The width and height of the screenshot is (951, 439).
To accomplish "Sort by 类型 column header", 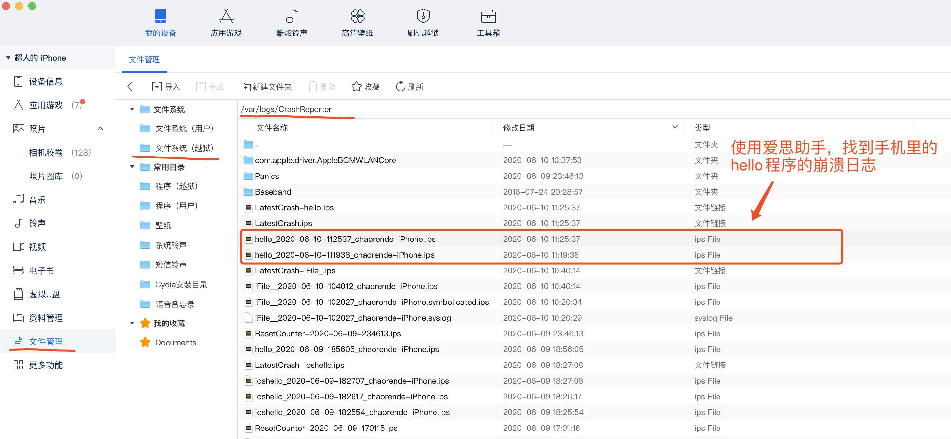I will coord(702,128).
